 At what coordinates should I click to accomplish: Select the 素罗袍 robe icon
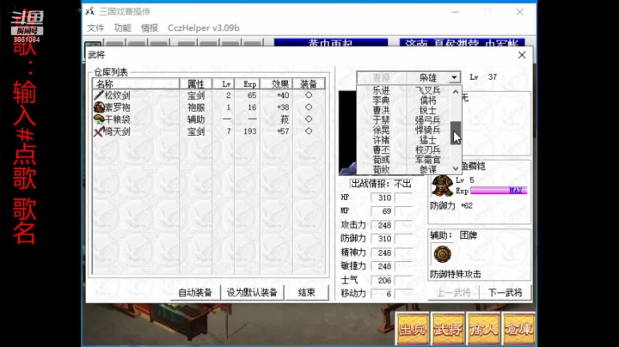click(x=99, y=107)
